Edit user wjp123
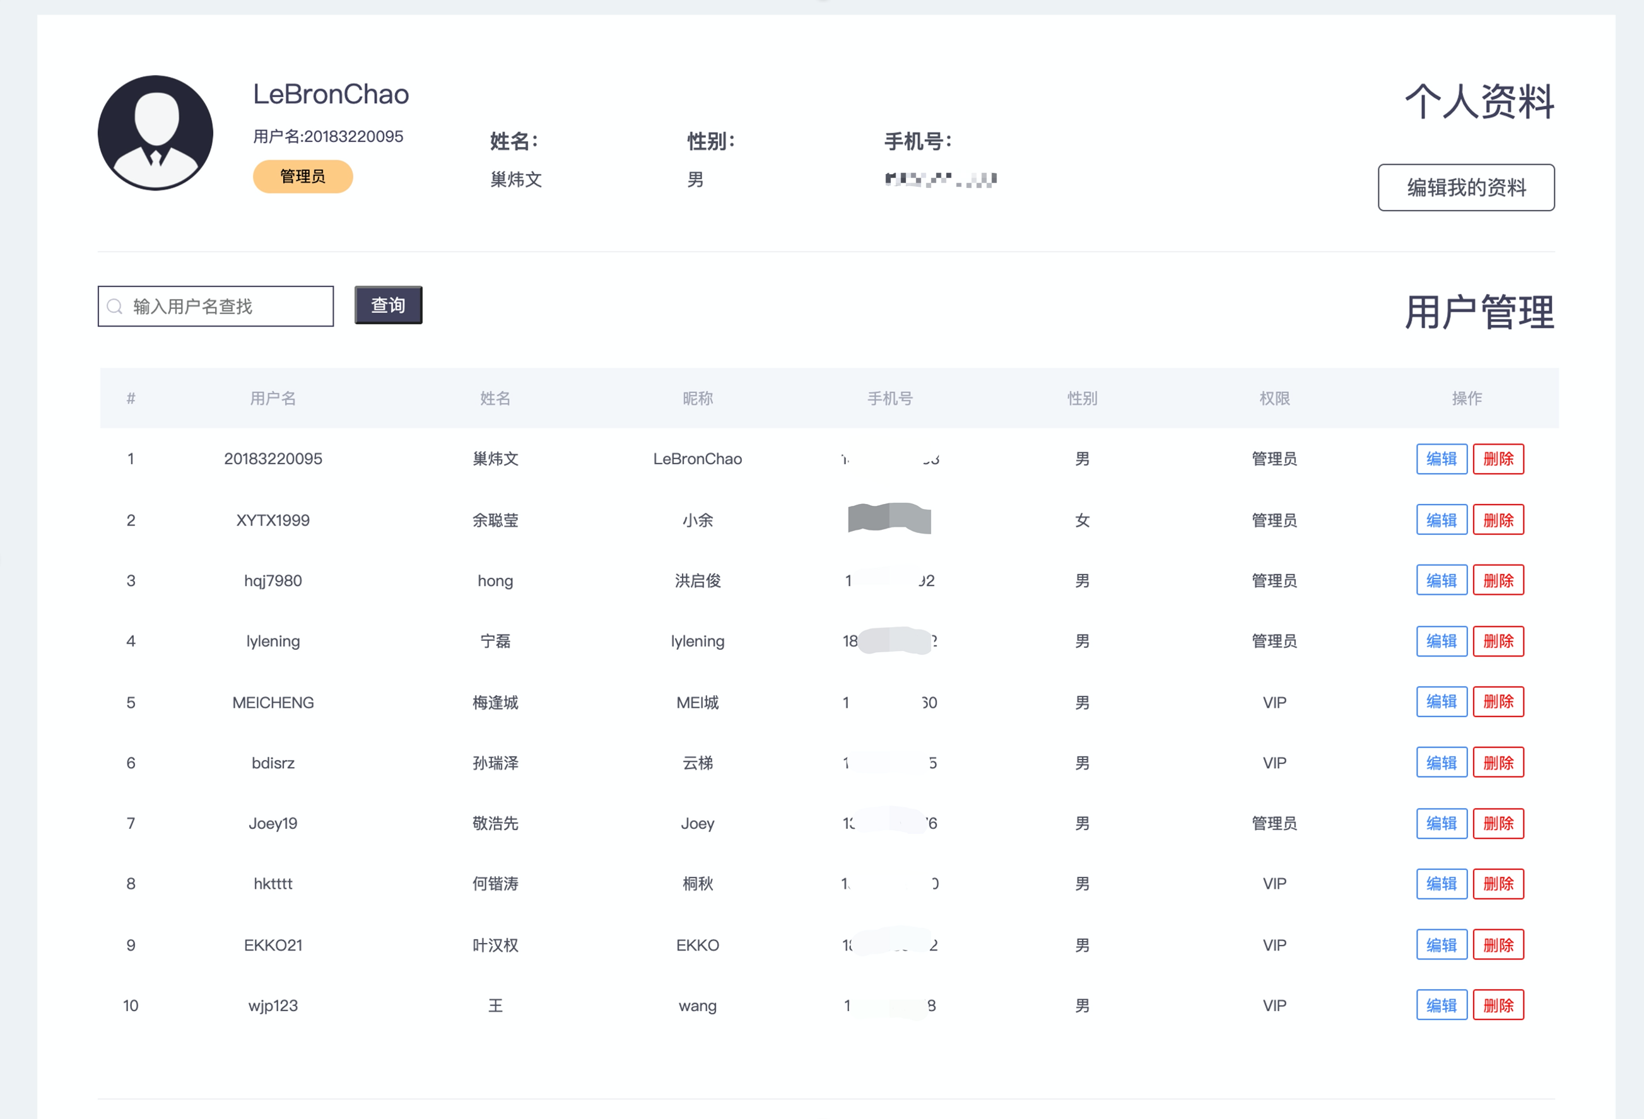The height and width of the screenshot is (1119, 1644). point(1441,1005)
